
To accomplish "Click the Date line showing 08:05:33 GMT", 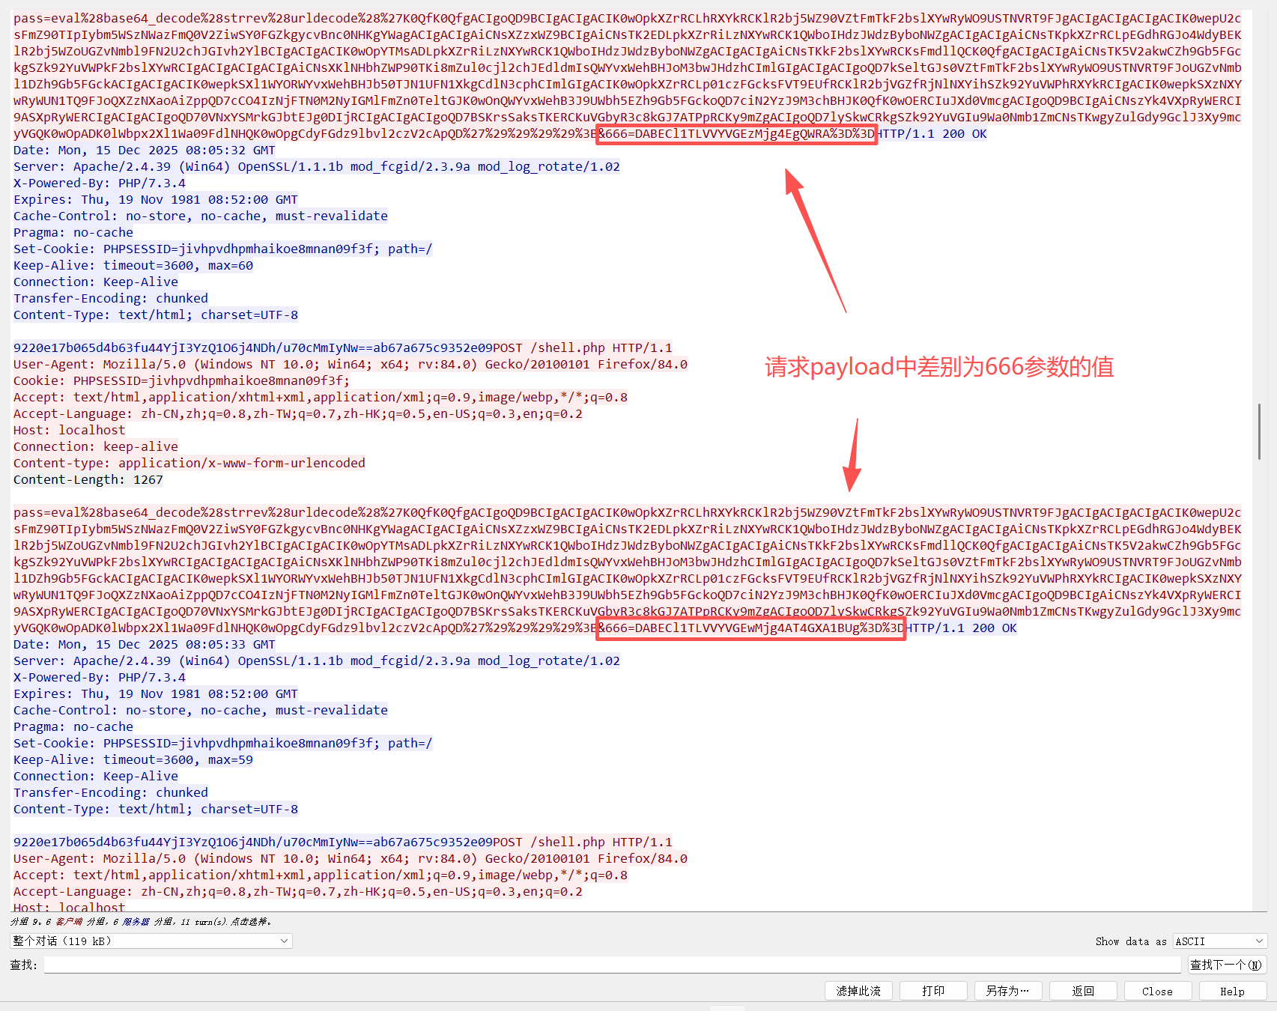I will point(144,645).
